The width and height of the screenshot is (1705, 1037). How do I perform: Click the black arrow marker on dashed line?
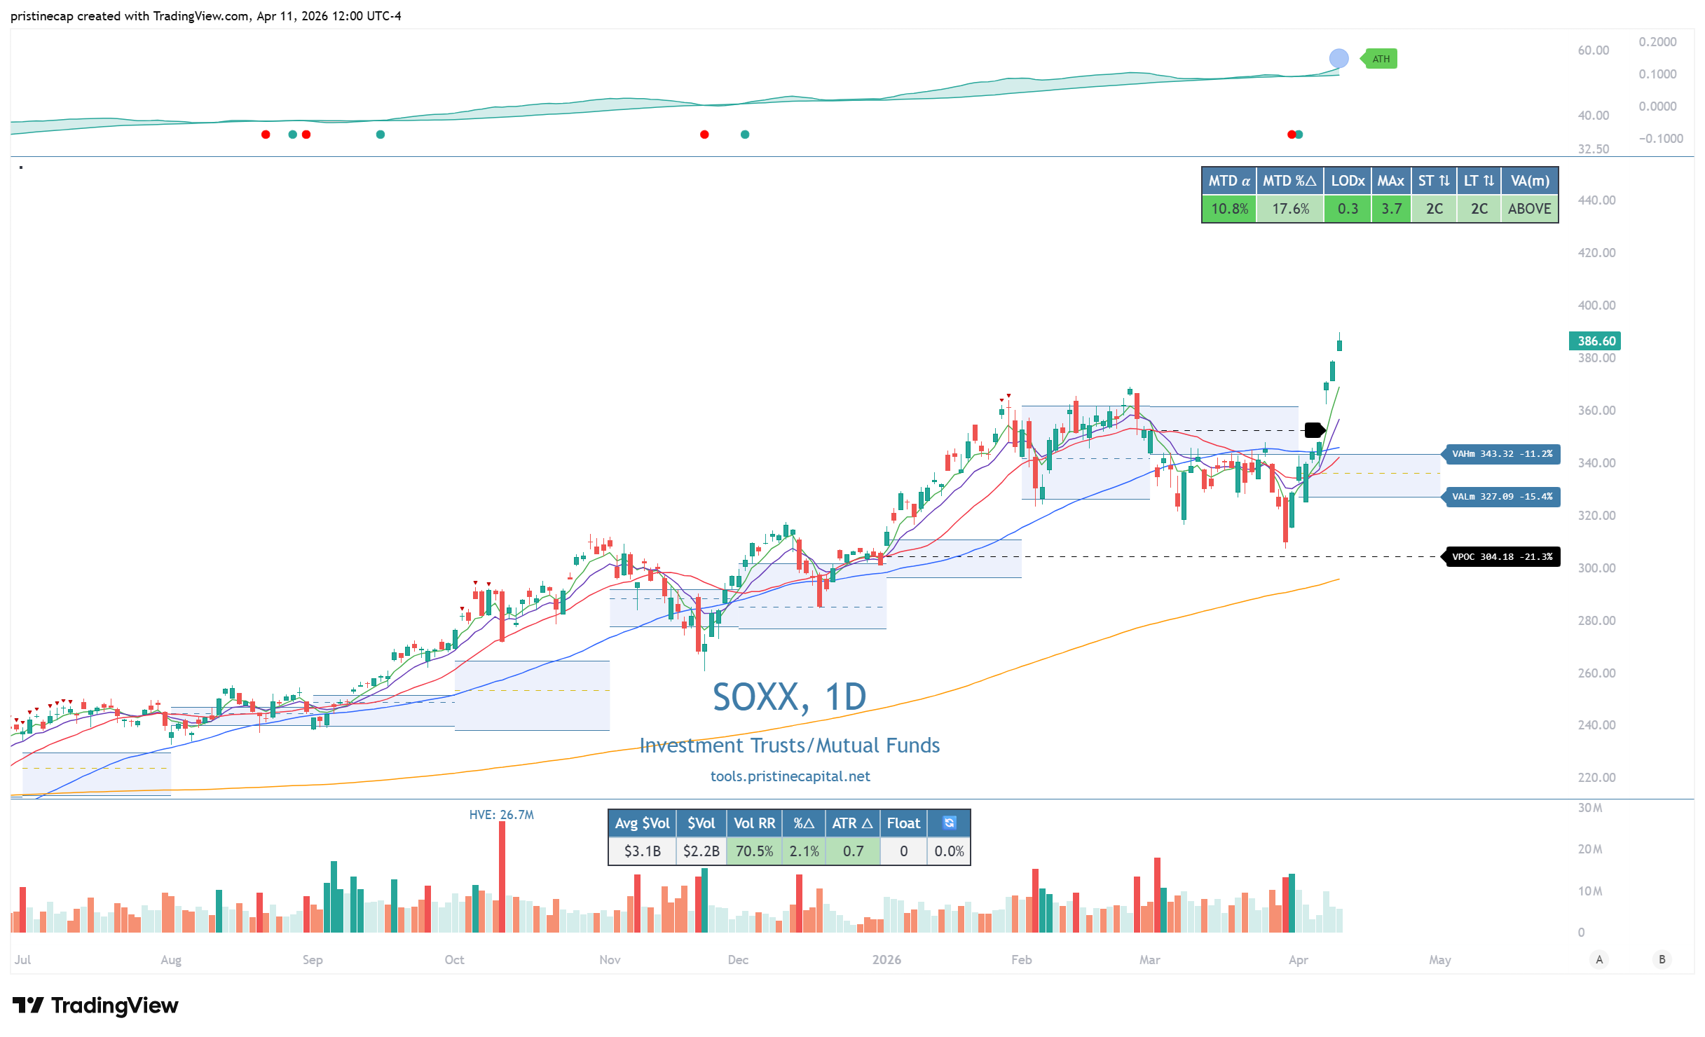[1314, 430]
